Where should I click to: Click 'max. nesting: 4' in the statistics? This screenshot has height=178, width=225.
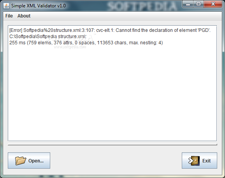point(145,43)
